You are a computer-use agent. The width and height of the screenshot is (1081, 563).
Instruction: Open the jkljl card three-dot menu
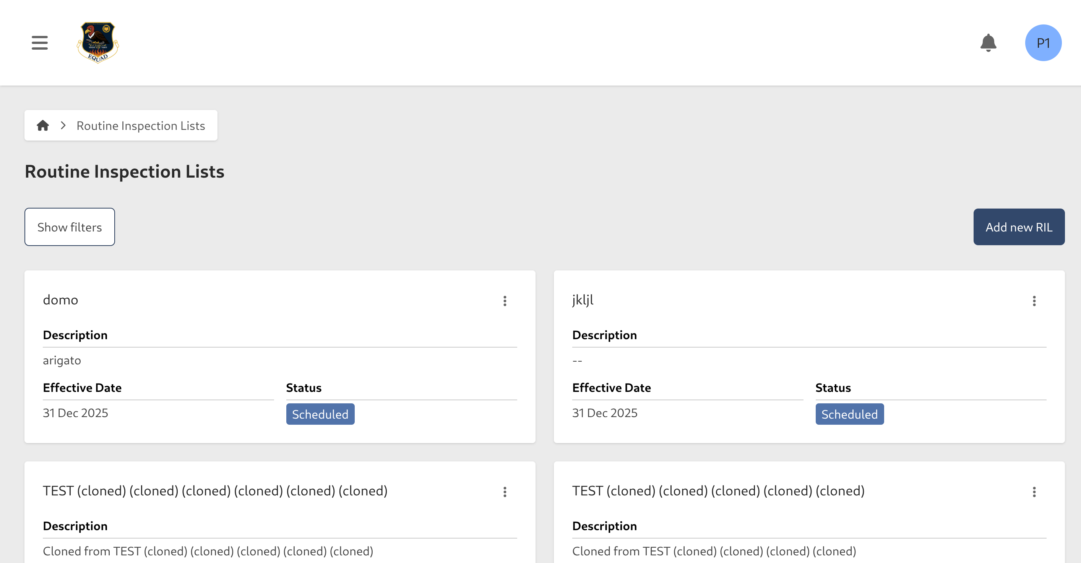tap(1034, 301)
